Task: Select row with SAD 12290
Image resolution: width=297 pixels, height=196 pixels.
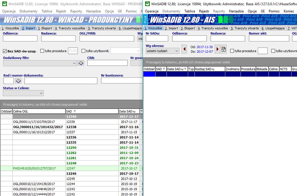Action: click(x=71, y=148)
